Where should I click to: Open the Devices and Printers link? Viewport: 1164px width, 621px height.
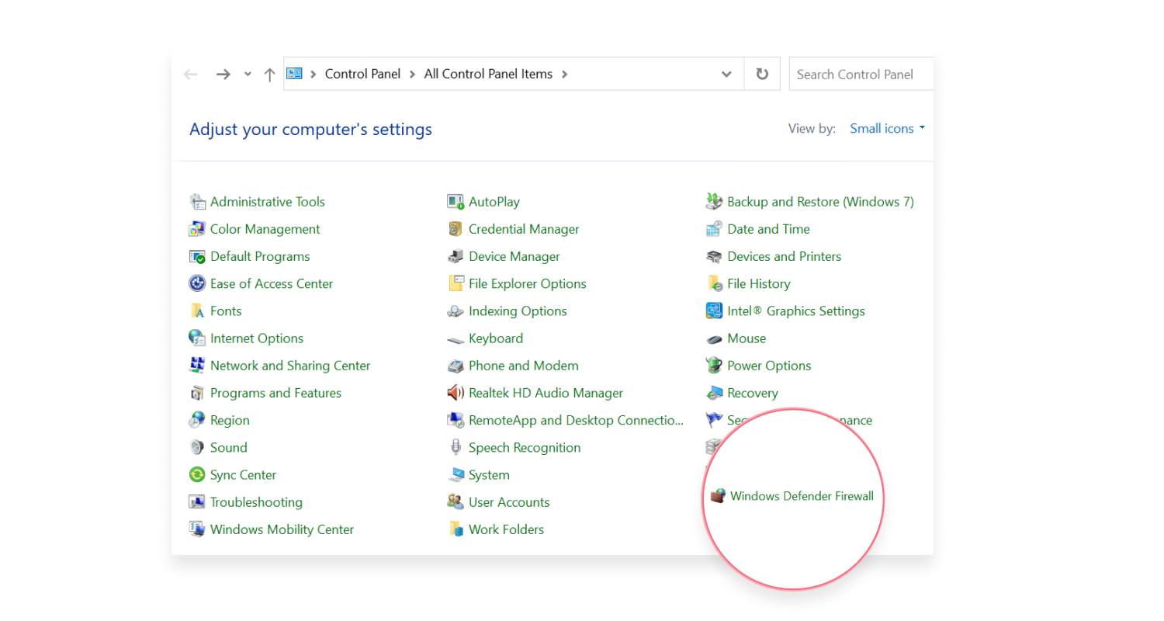pyautogui.click(x=784, y=256)
